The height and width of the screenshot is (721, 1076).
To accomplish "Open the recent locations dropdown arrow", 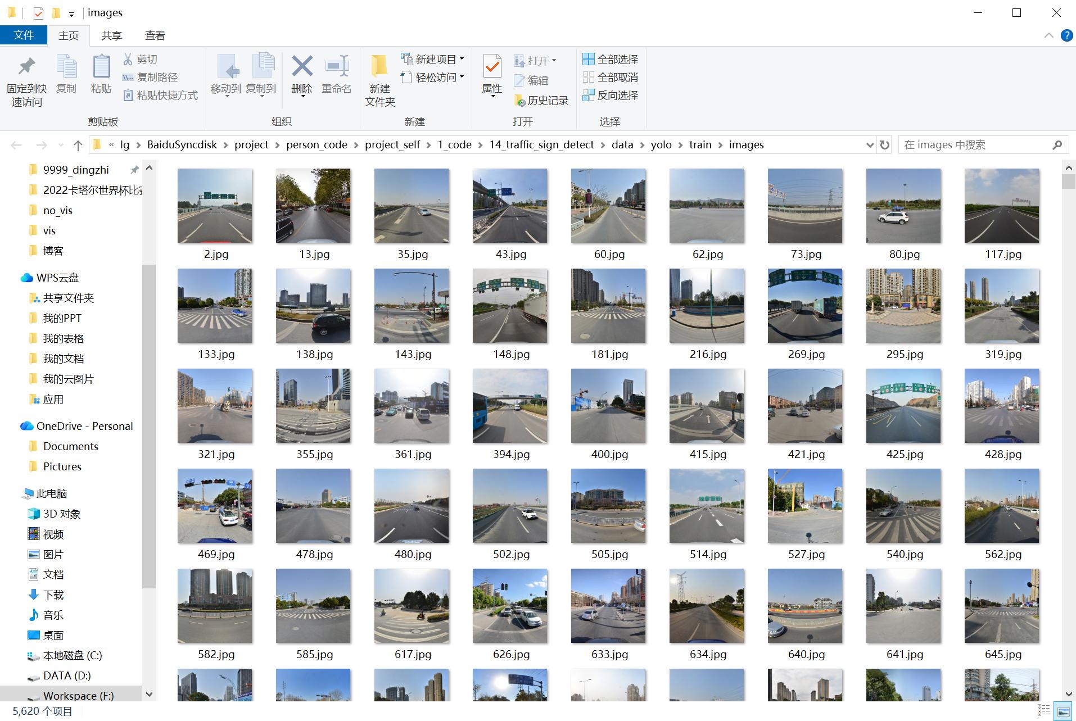I will [61, 145].
